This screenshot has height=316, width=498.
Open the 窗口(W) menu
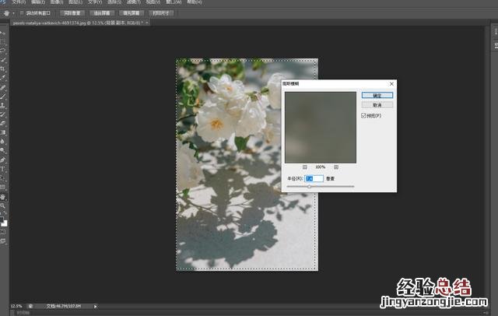pos(174,2)
